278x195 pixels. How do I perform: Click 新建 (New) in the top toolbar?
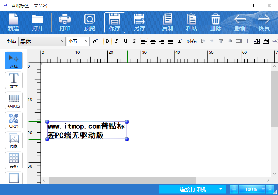13,22
